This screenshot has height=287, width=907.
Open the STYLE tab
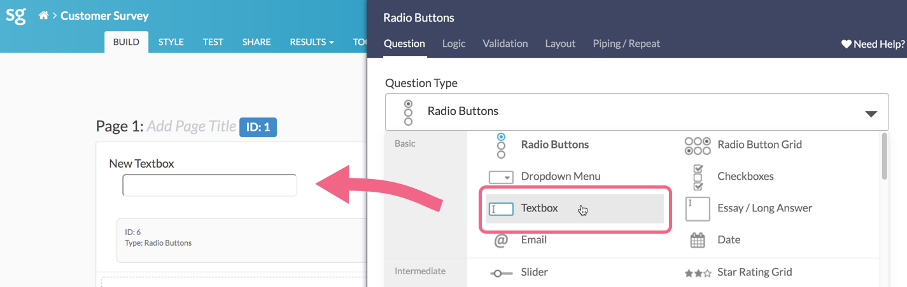pyautogui.click(x=171, y=42)
